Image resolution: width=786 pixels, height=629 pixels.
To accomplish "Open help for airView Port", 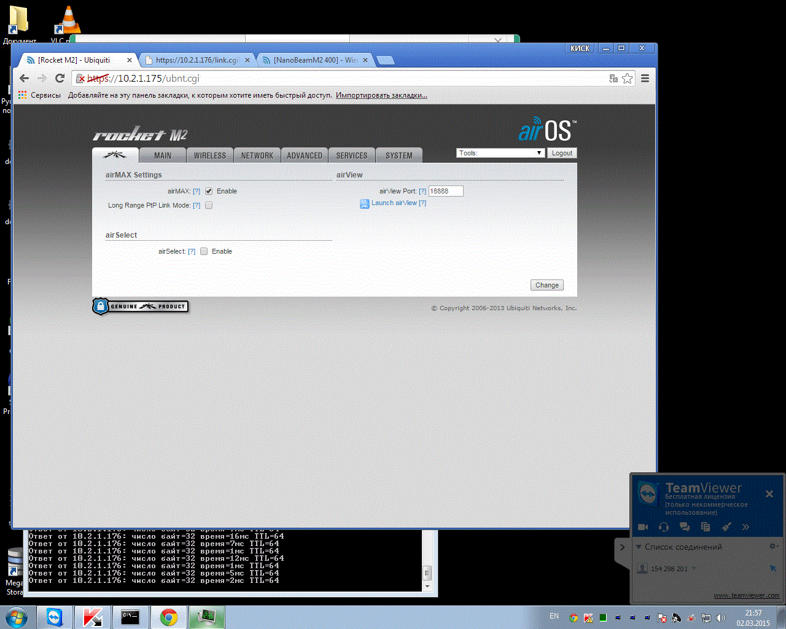I will coord(422,191).
